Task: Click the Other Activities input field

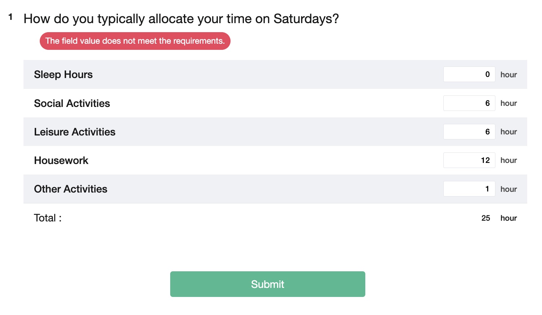Action: [469, 189]
